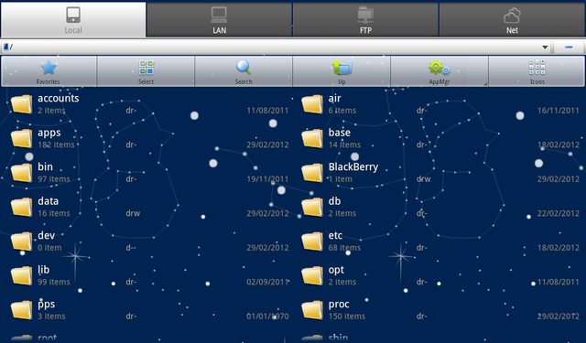Click '182 items' count under apps

(x=56, y=145)
